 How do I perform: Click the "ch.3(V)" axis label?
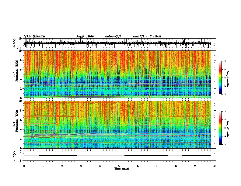coord(15,156)
